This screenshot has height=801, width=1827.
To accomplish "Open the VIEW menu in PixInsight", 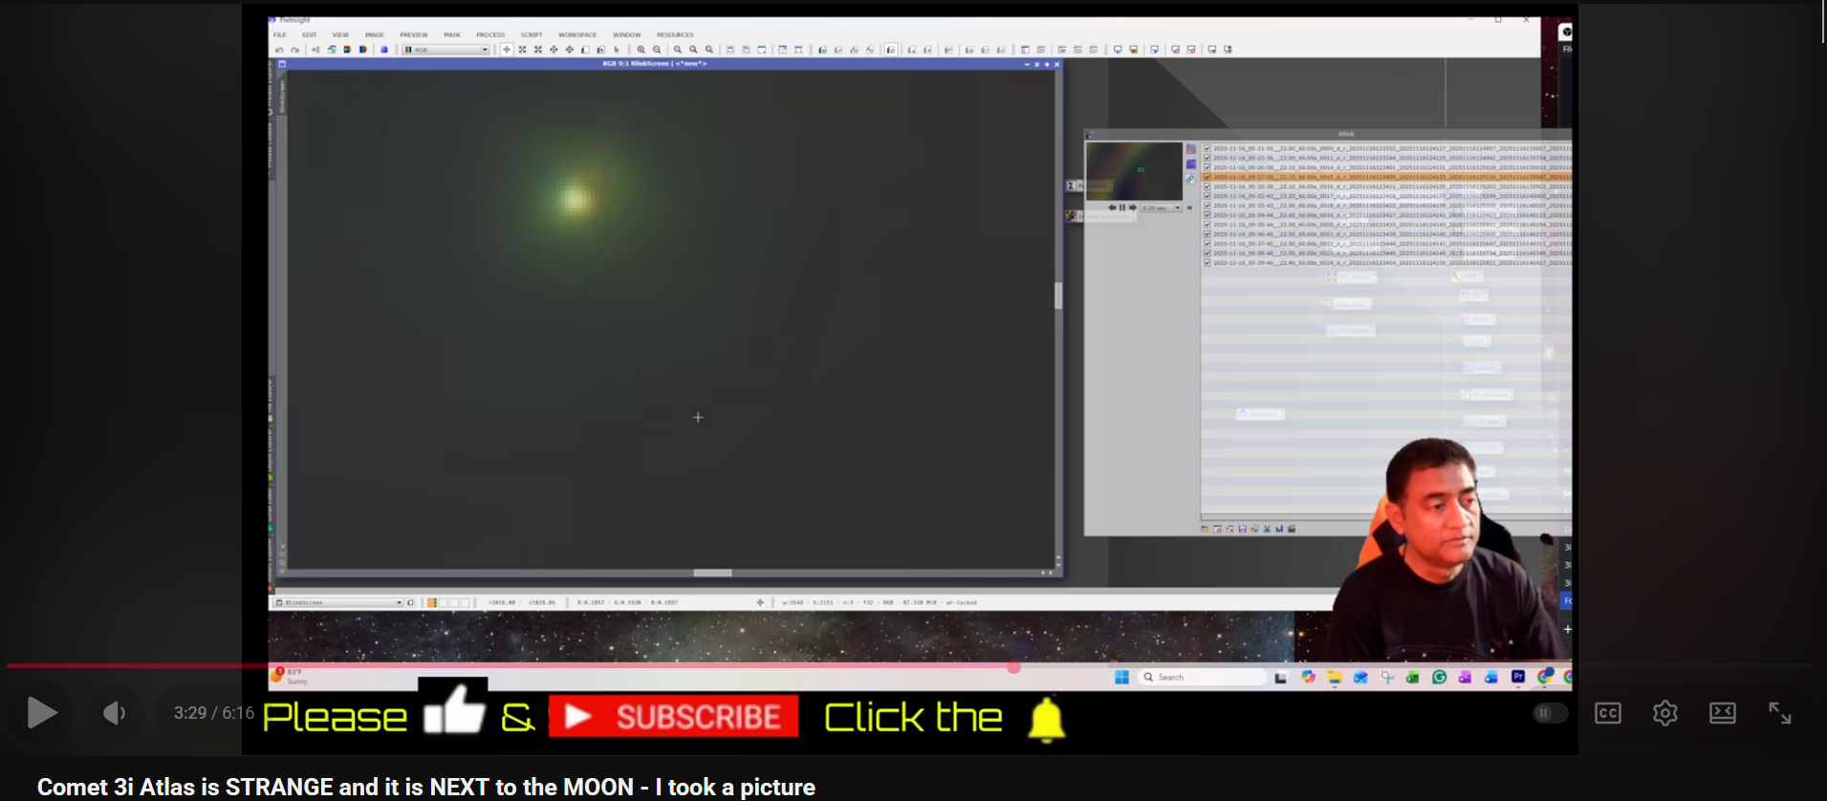I will tap(340, 34).
